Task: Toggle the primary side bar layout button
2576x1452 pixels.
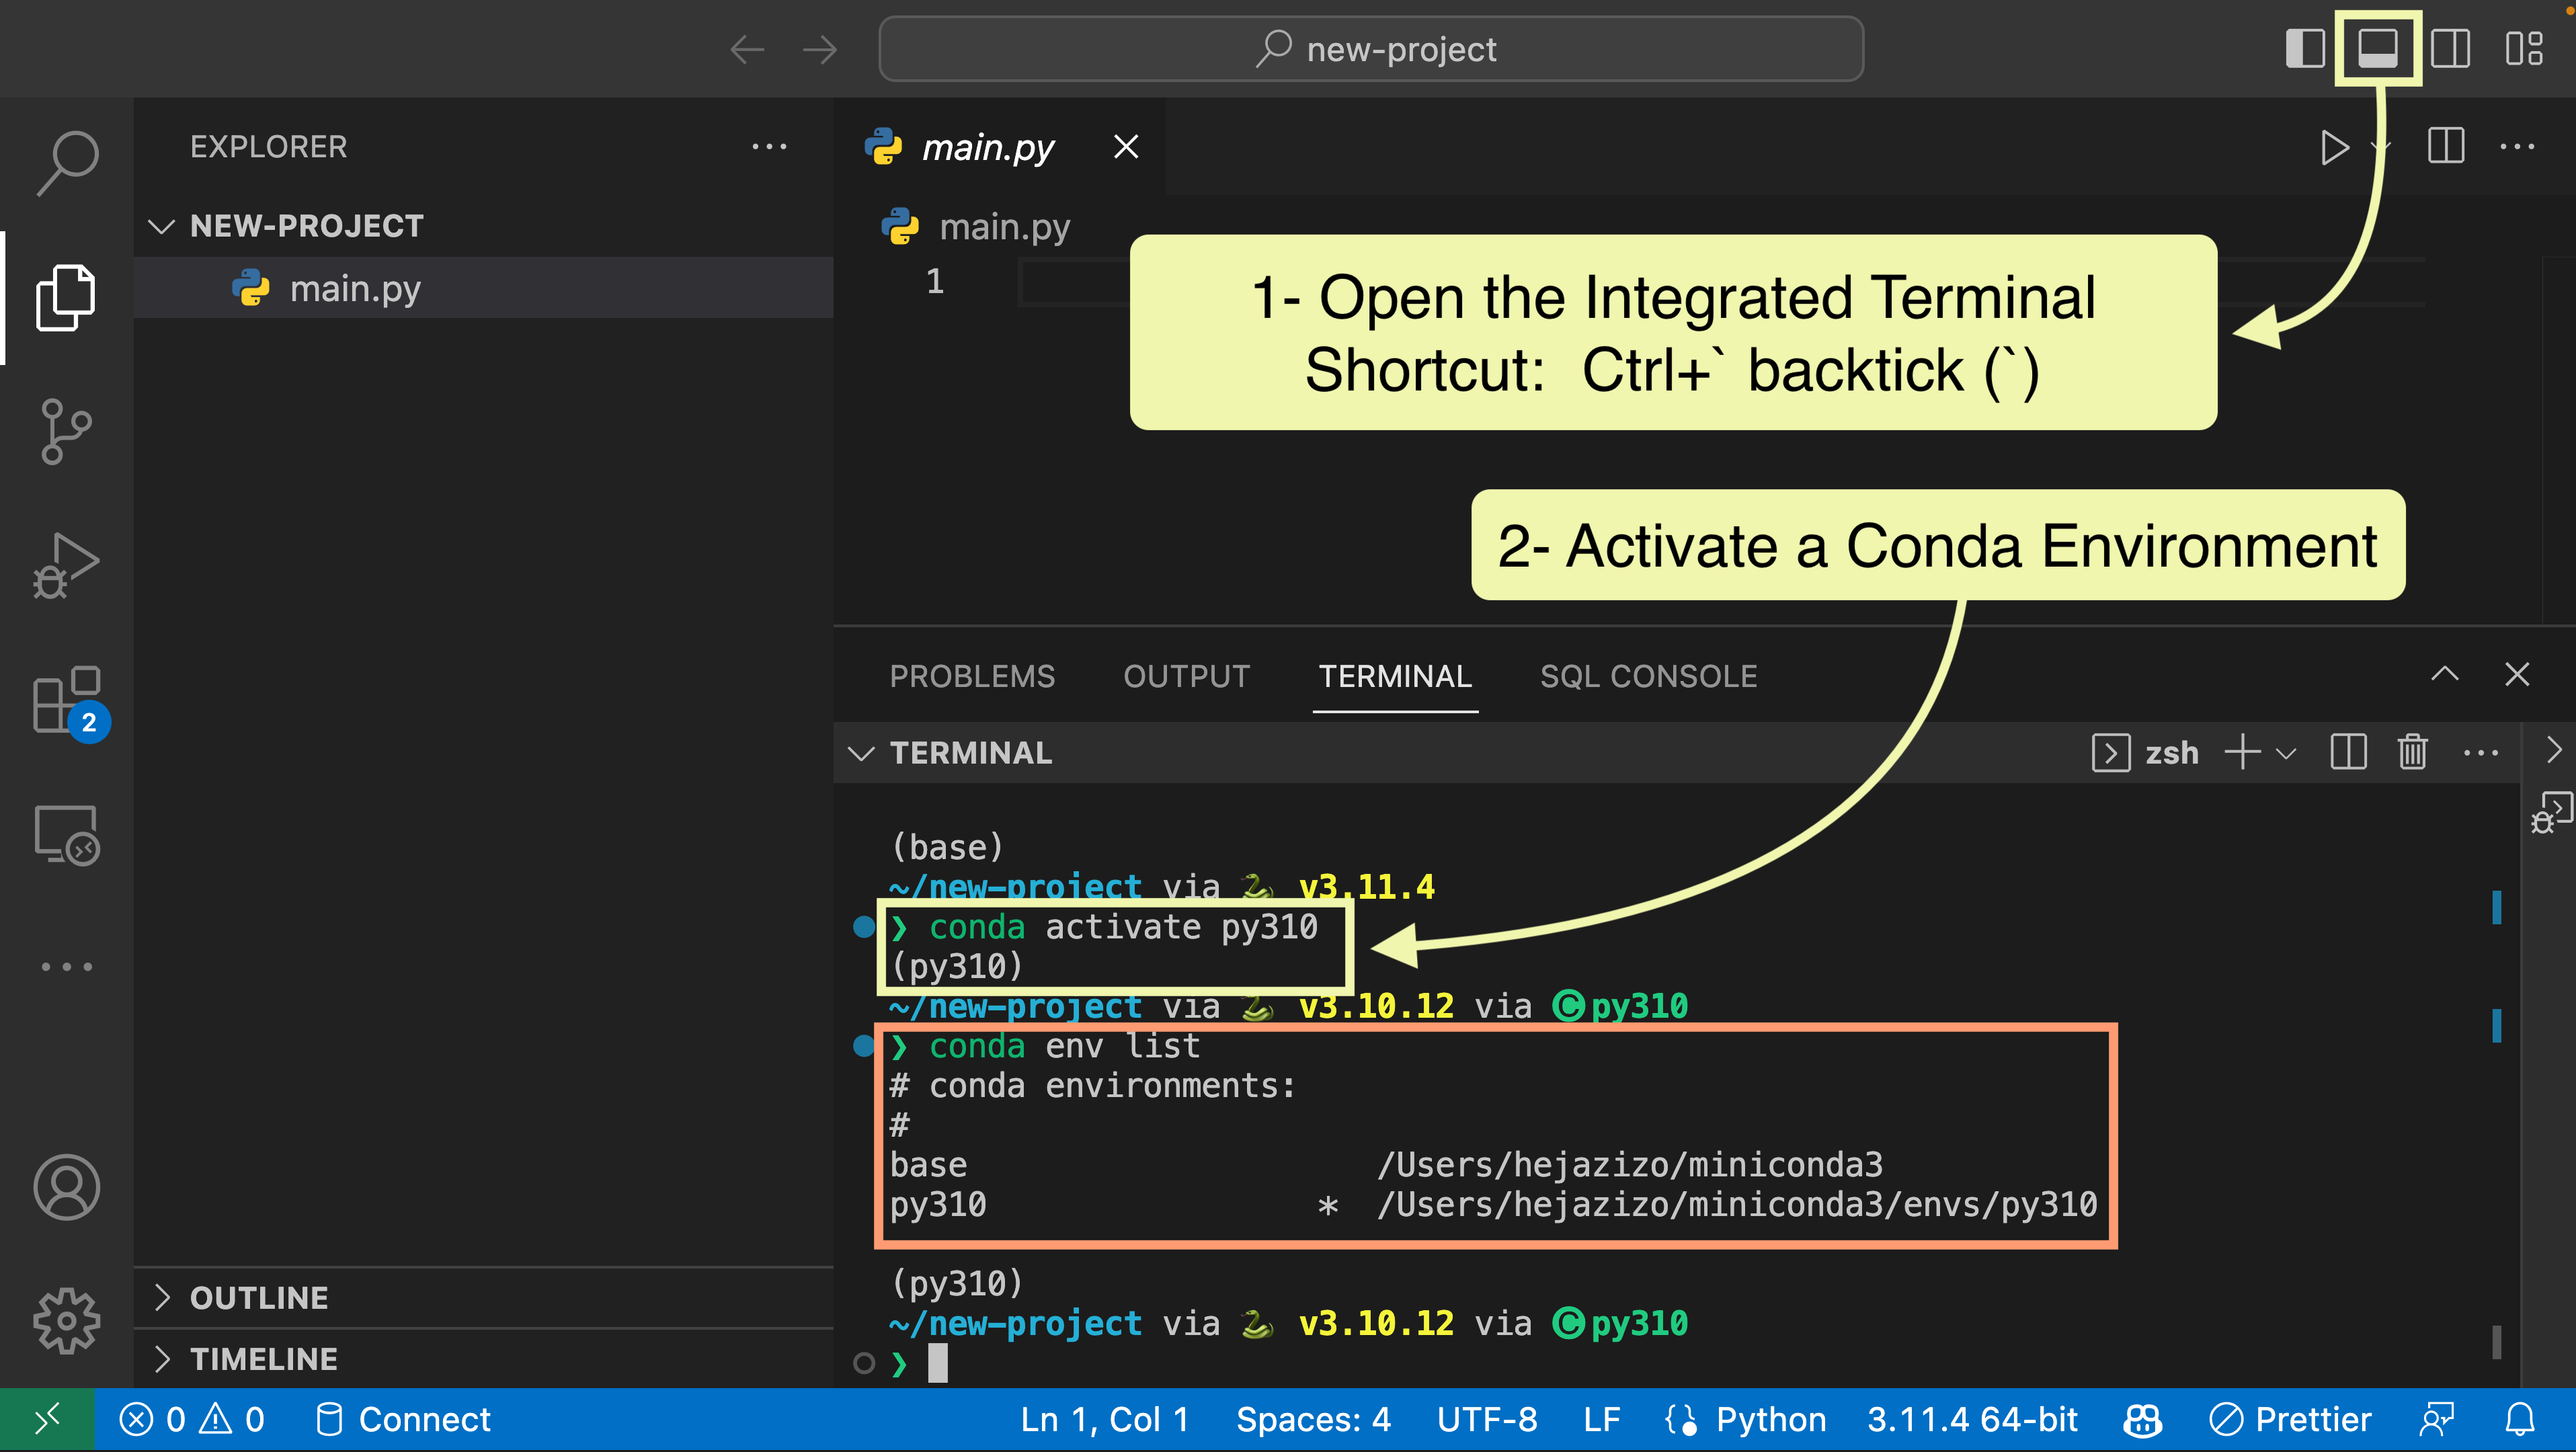Action: click(2305, 48)
